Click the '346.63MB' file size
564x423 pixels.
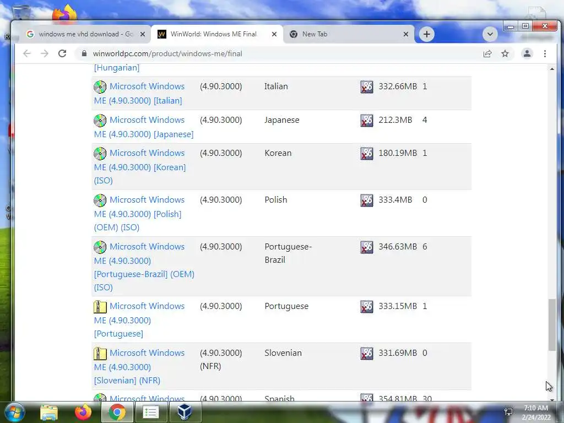[398, 246]
